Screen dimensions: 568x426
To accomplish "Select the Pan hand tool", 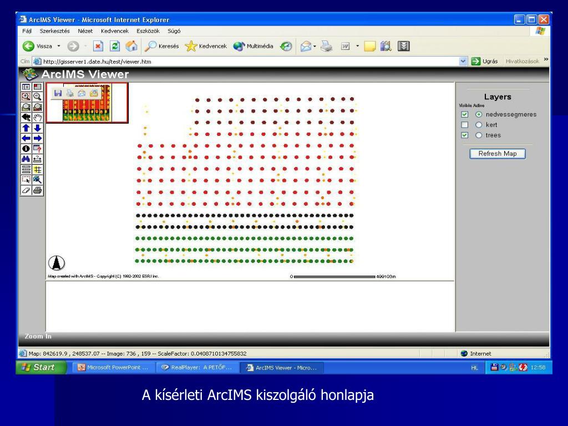I will pyautogui.click(x=37, y=118).
